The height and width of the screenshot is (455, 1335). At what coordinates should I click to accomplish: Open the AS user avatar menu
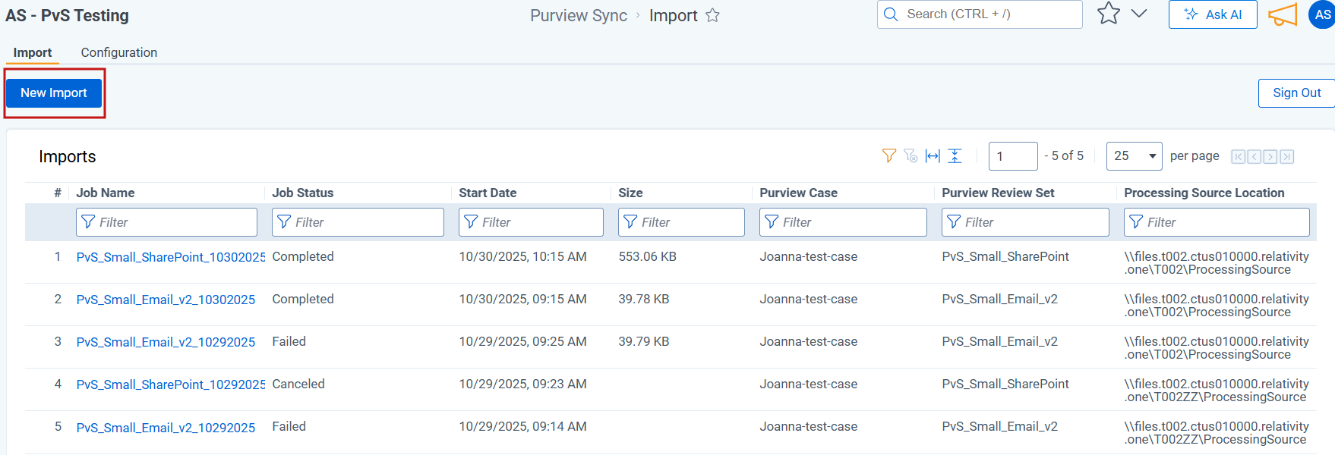[x=1322, y=14]
